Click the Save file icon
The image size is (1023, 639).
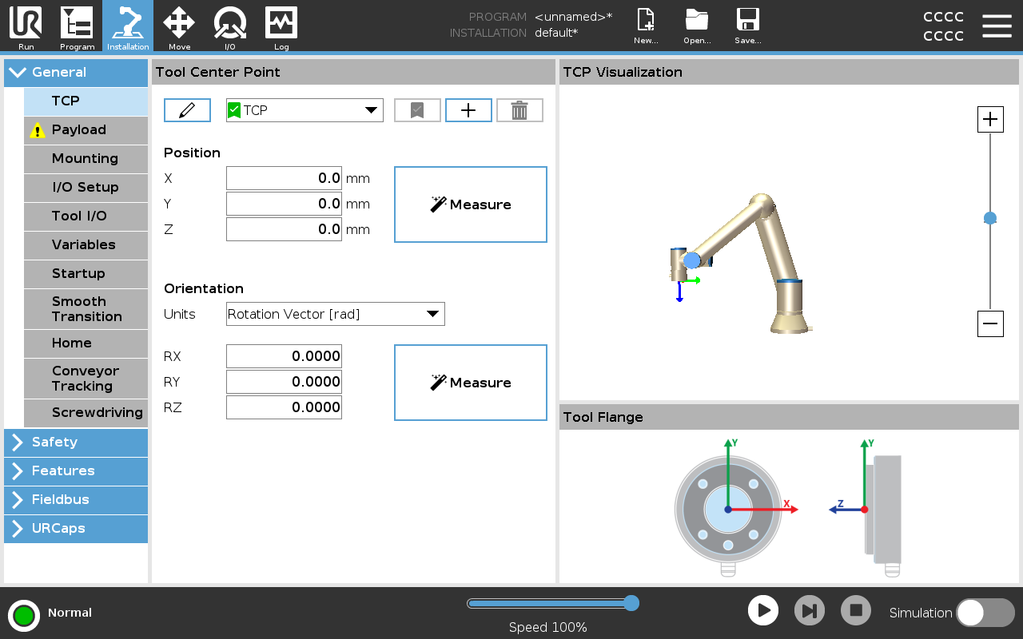pos(747,26)
